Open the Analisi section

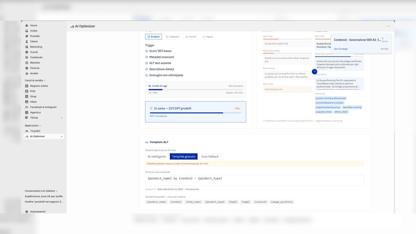34,73
